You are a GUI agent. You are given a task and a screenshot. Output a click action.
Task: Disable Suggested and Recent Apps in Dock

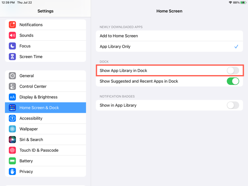(x=233, y=81)
